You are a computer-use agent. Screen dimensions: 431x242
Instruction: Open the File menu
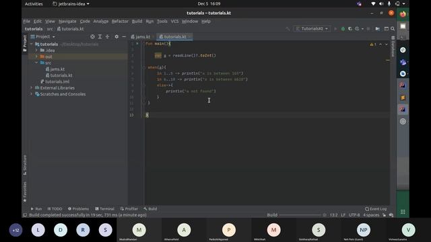pos(27,21)
